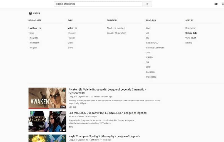The height and width of the screenshot is (142, 224).
Task: Open the create video camera icon
Action: 216,4
